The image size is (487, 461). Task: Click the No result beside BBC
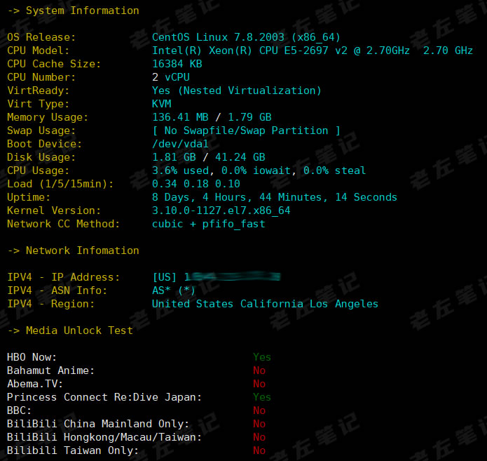point(259,410)
